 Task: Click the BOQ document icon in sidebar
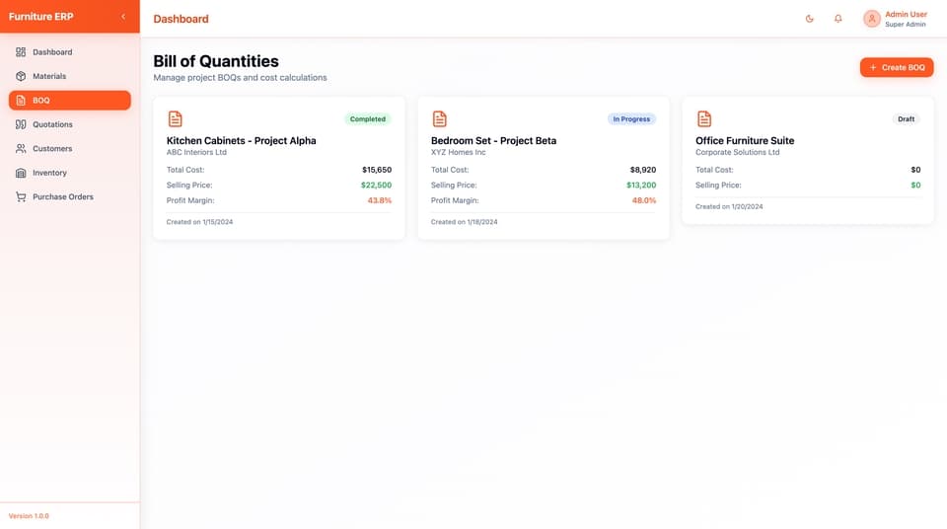click(21, 101)
